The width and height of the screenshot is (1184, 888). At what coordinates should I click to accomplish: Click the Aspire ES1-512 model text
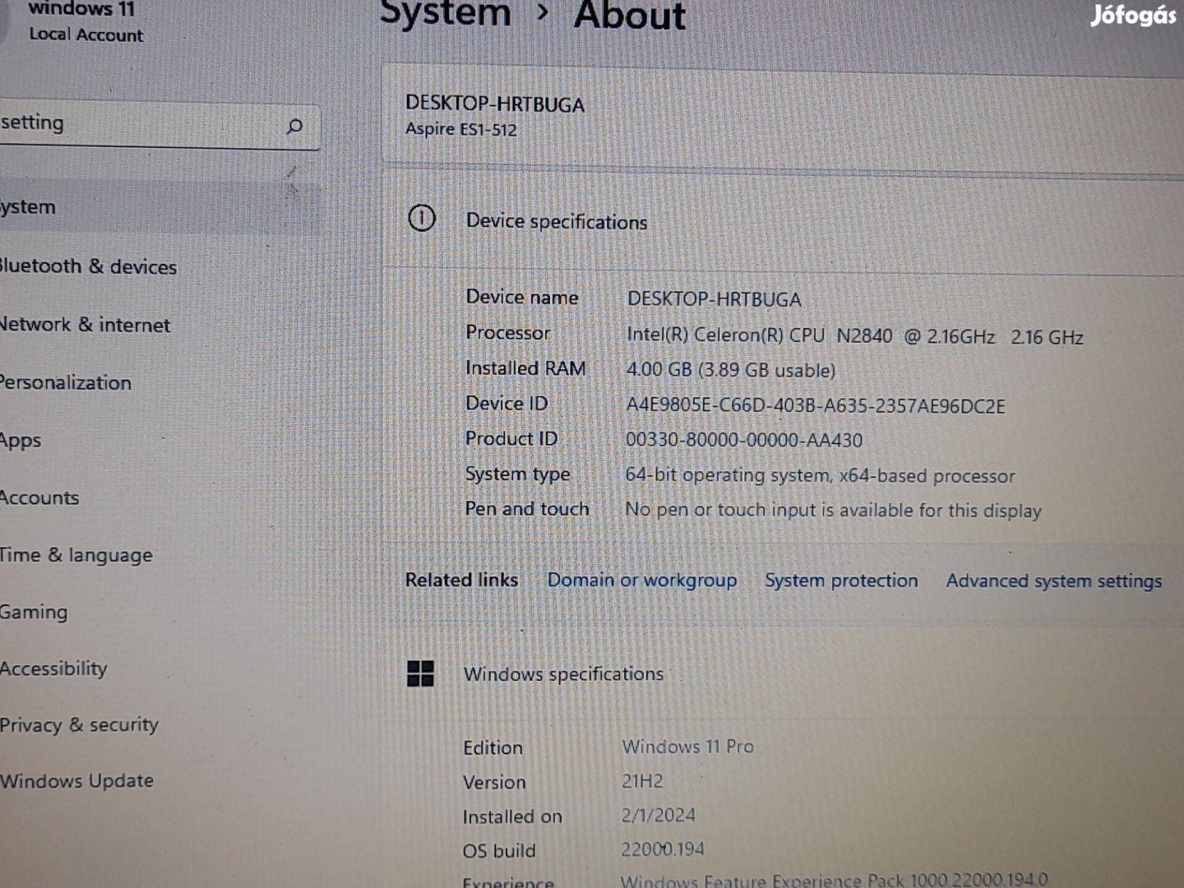461,129
